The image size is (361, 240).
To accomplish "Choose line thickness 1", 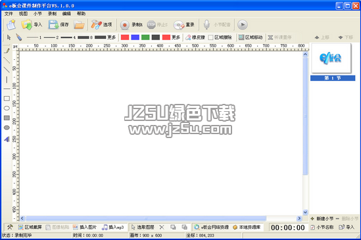I will 34,37.
